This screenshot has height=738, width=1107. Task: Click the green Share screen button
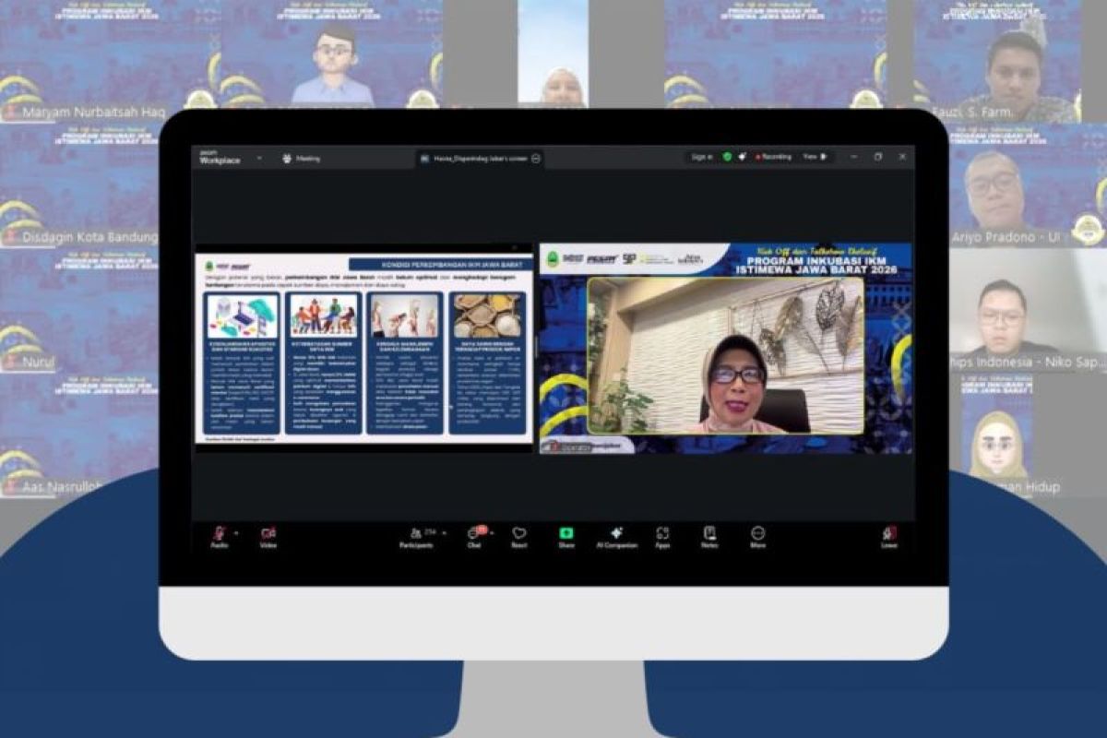[x=565, y=537]
